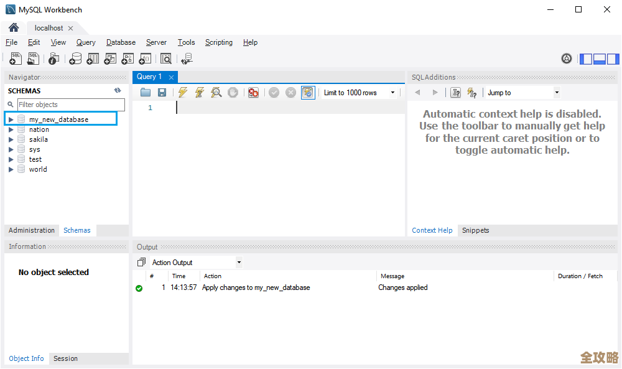Open the Action Output dropdown
This screenshot has width=622, height=369.
click(x=239, y=263)
